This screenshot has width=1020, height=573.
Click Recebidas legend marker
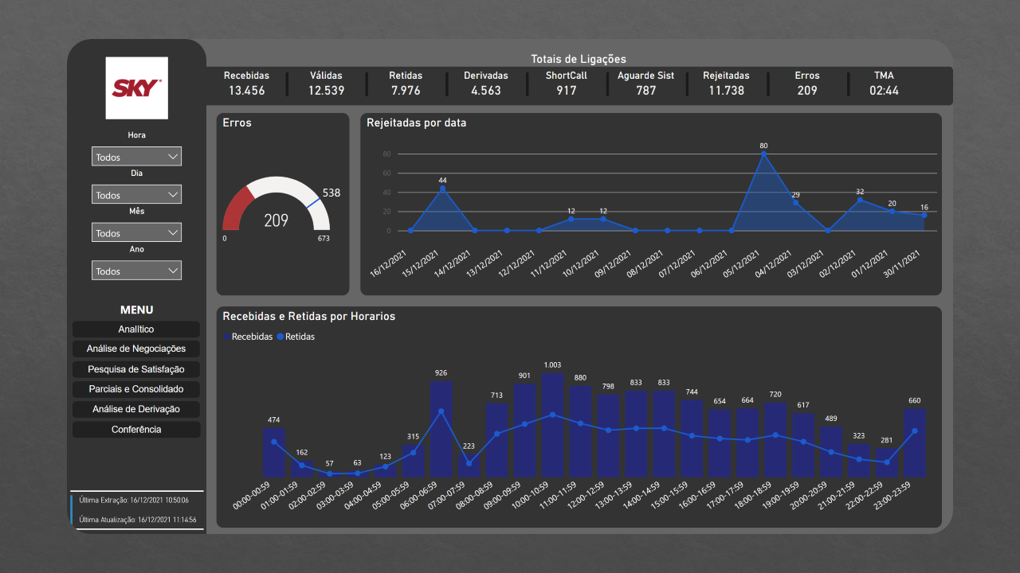tap(227, 337)
